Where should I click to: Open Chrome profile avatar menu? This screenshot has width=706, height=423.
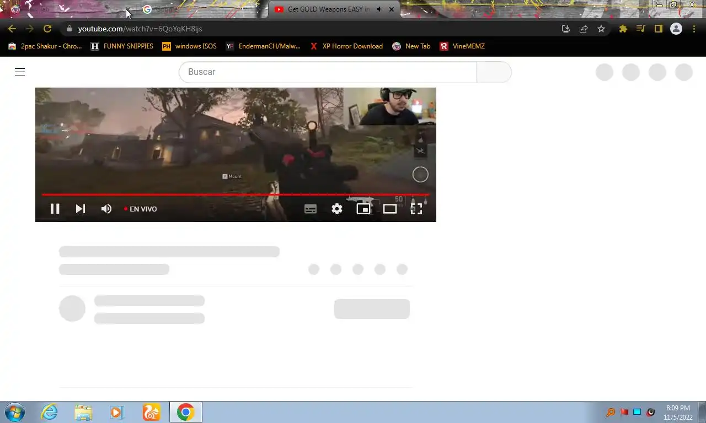pyautogui.click(x=676, y=29)
